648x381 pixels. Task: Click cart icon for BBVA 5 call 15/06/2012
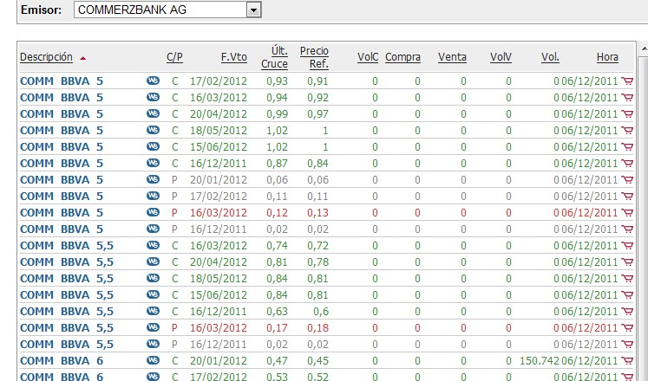(627, 147)
